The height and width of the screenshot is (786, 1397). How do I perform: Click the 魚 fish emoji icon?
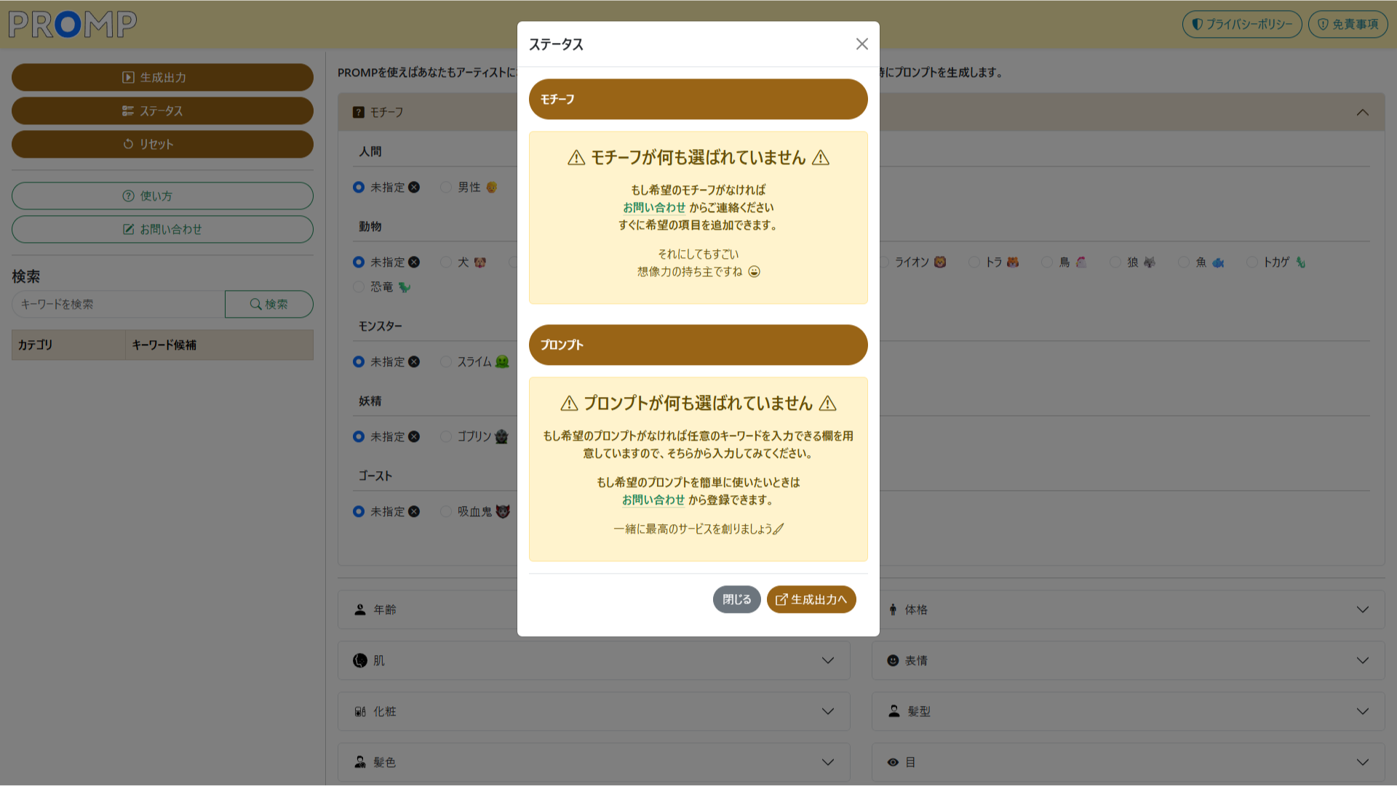[1218, 262]
